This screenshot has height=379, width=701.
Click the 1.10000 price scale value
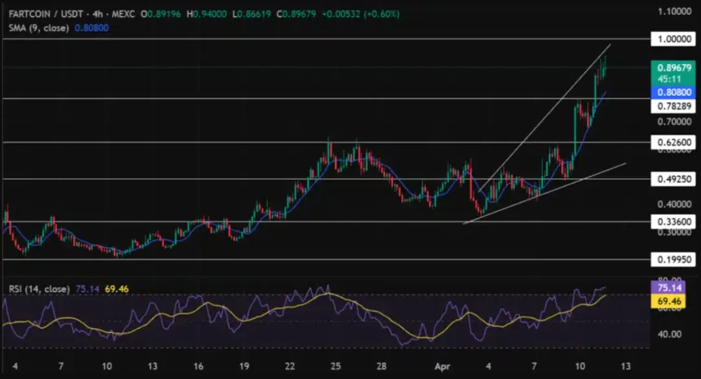coord(674,12)
